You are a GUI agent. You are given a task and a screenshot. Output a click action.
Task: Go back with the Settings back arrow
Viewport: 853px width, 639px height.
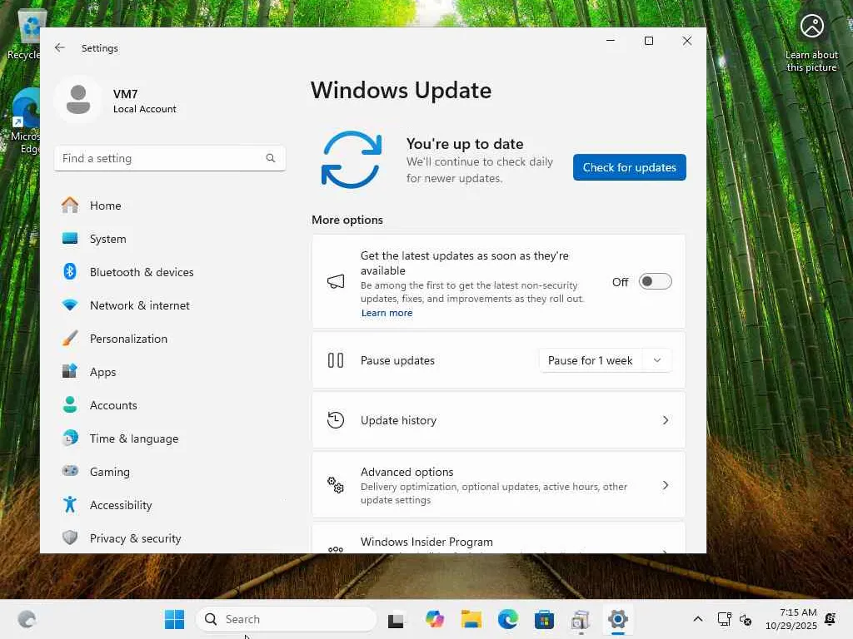[60, 47]
